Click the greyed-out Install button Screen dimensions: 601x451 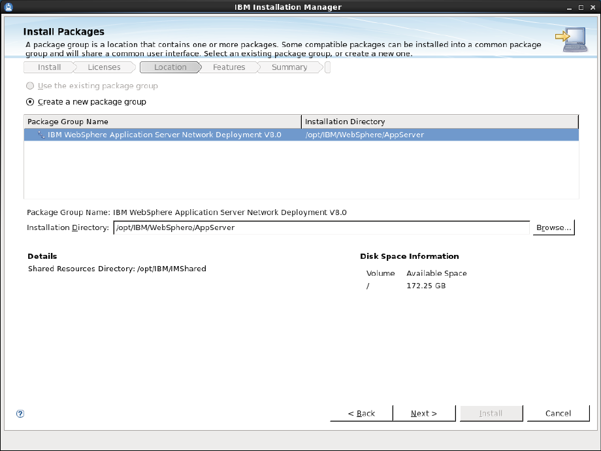point(491,413)
